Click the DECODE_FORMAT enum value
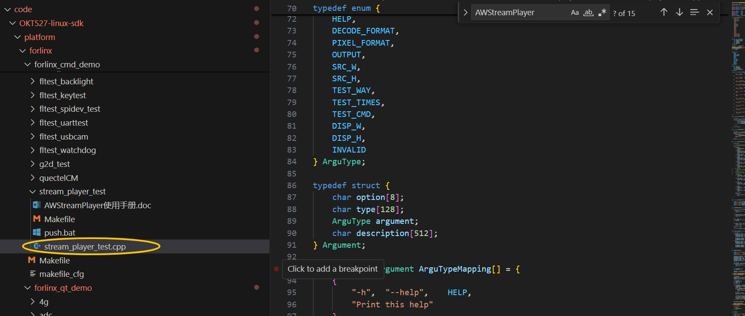Screen dimensions: 745x316 click(x=363, y=31)
